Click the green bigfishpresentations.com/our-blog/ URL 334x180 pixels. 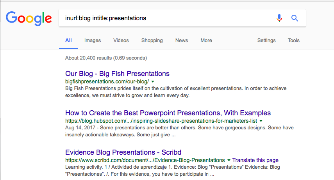click(x=107, y=81)
